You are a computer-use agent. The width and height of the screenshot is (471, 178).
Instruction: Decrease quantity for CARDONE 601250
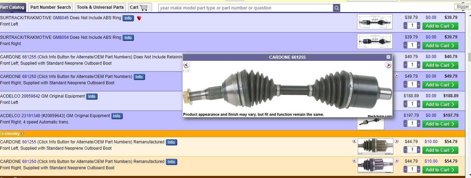(x=405, y=170)
